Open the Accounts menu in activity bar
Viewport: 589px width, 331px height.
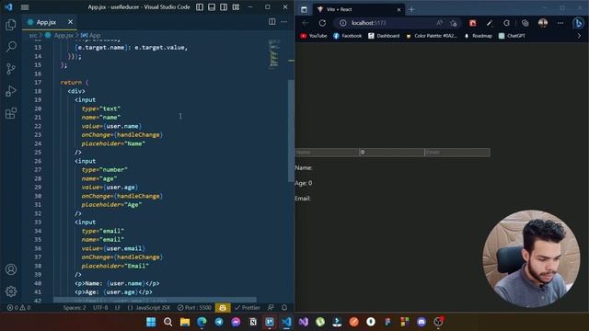tap(11, 269)
